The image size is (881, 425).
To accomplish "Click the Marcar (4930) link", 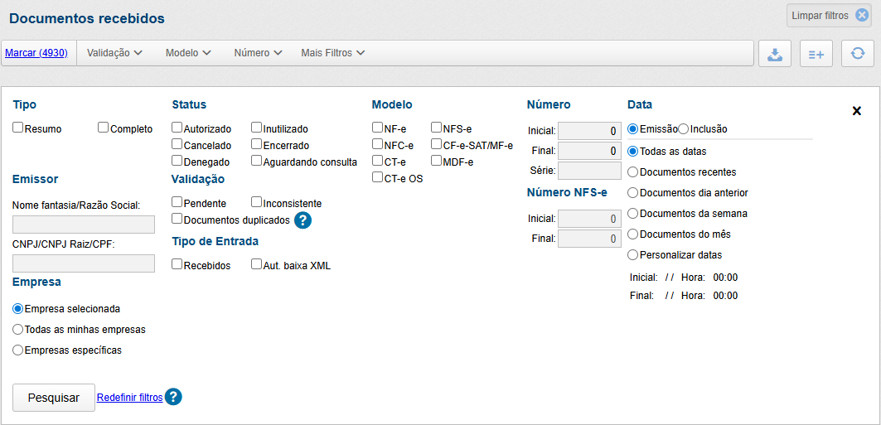I will click(x=37, y=53).
